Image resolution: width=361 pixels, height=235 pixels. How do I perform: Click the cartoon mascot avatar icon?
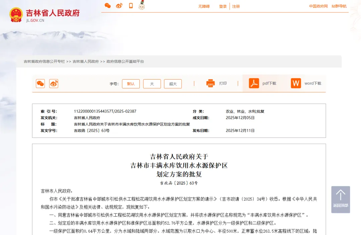click(142, 5)
